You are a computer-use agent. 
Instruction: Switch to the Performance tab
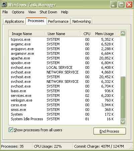58,21
